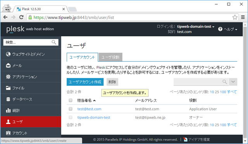
Task: Click the 役割 column header
Action: (x=193, y=100)
